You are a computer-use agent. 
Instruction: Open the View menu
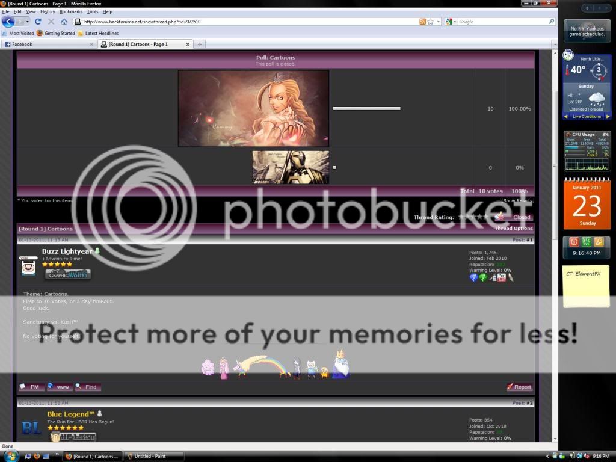31,11
